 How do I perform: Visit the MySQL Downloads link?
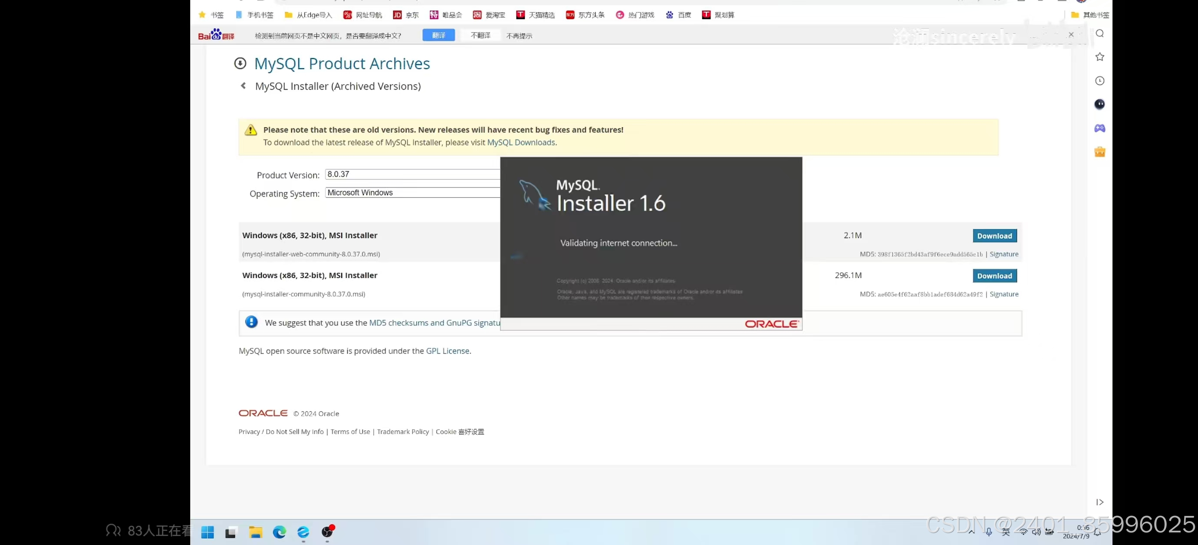(521, 142)
